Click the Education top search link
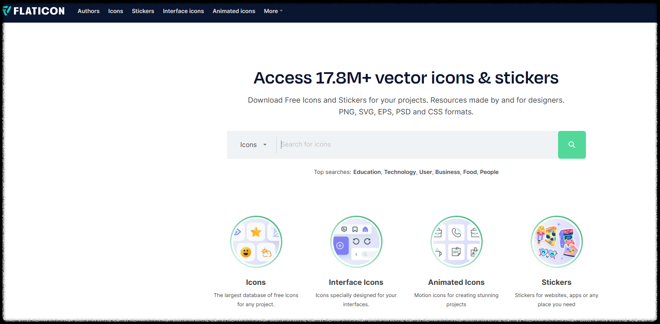This screenshot has height=324, width=660. point(367,172)
